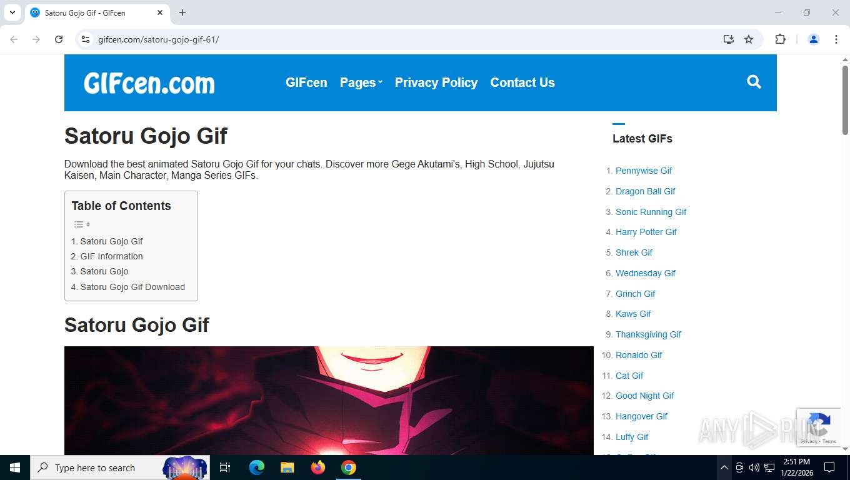Open the tab search dropdown arrow
Screen dimensions: 850x480
pos(12,12)
